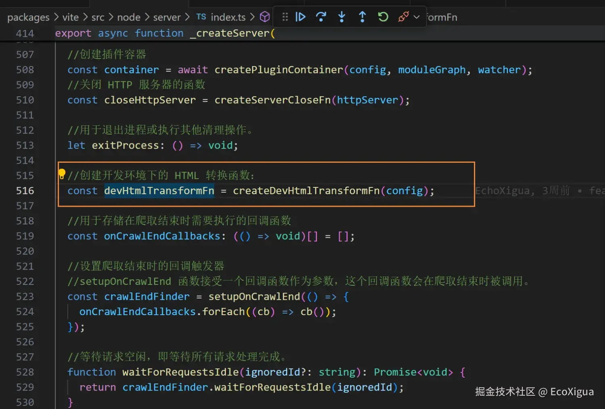
Task: Select the 'src' breadcrumb
Action: [x=98, y=17]
